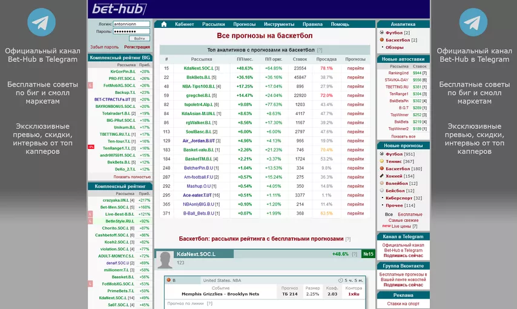Open the left Telegram channel icon
Viewport: 517px width, 309px height.
pyautogui.click(x=41, y=22)
